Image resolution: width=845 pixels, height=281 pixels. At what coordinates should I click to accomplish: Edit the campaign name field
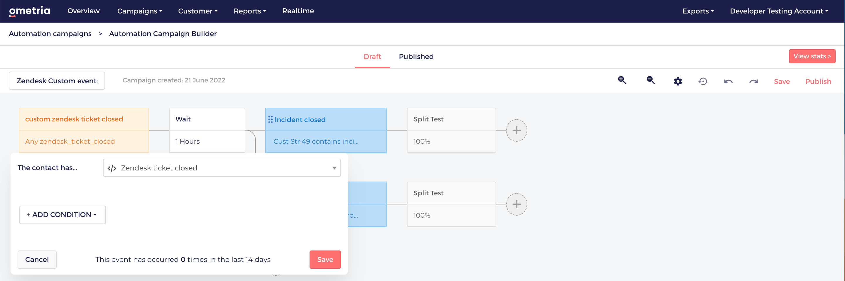click(57, 81)
